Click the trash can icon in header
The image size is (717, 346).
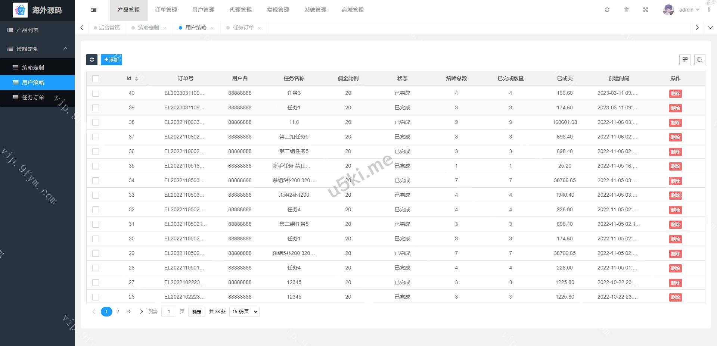point(626,10)
